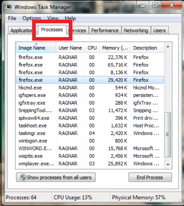Select the firefox.exe row using 22,376 K
184x206 pixels.
pyautogui.click(x=90, y=57)
